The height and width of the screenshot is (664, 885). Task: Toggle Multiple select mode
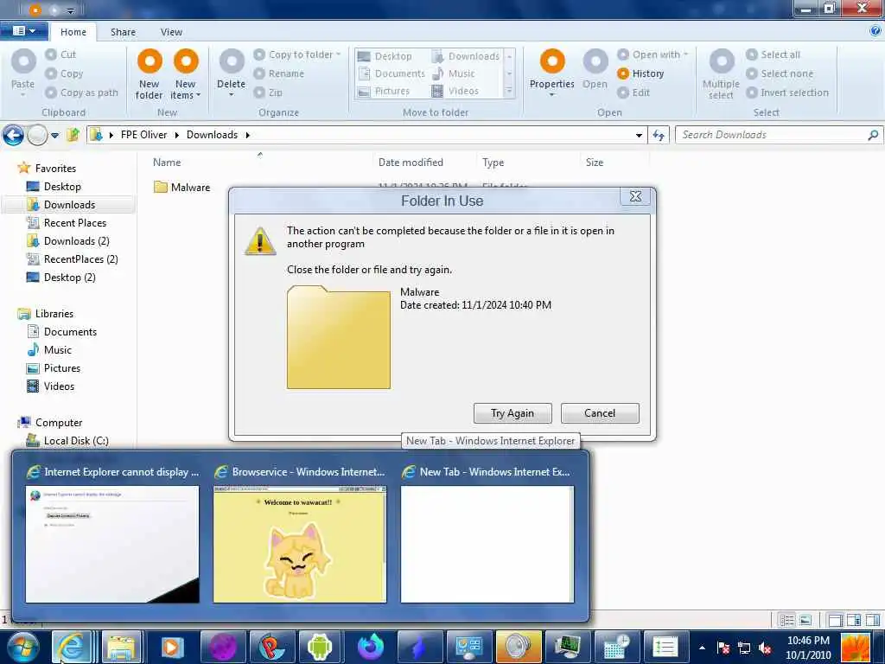point(722,74)
